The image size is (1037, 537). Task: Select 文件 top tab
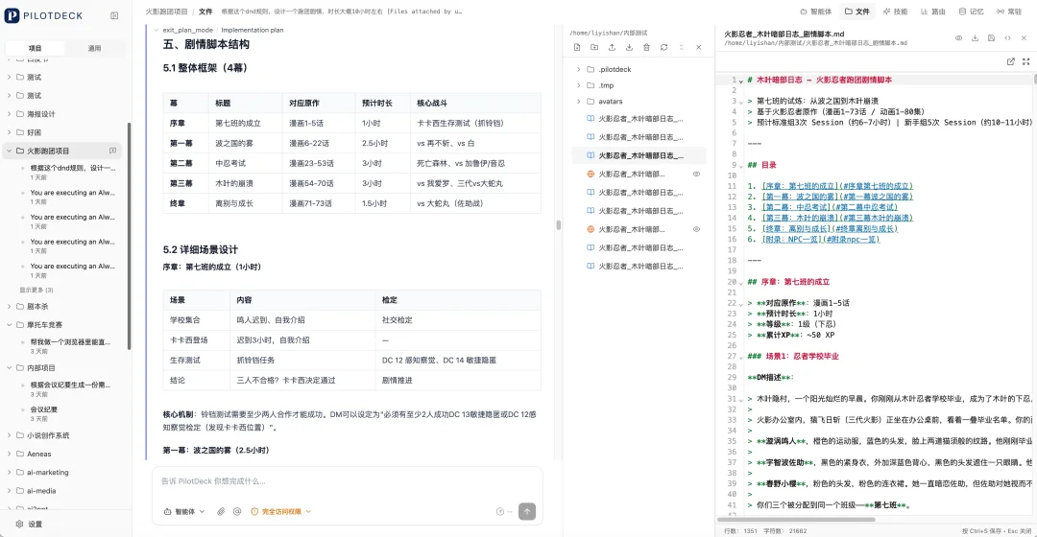point(857,12)
